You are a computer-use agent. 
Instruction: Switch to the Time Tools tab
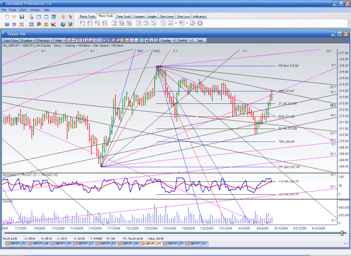pyautogui.click(x=124, y=16)
